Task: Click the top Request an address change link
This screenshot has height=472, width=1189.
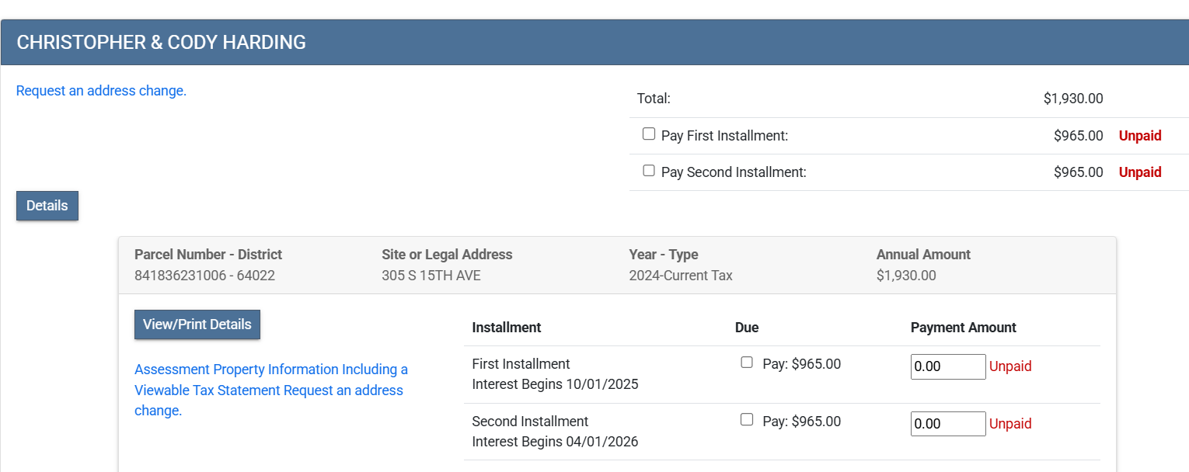Action: [x=101, y=91]
